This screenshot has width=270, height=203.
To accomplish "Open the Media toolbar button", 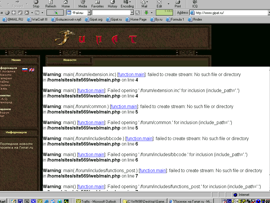I will coord(82,4).
